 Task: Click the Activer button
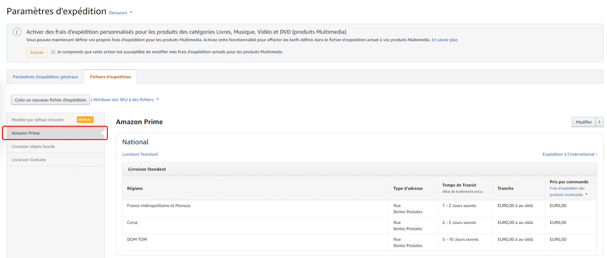pos(37,52)
